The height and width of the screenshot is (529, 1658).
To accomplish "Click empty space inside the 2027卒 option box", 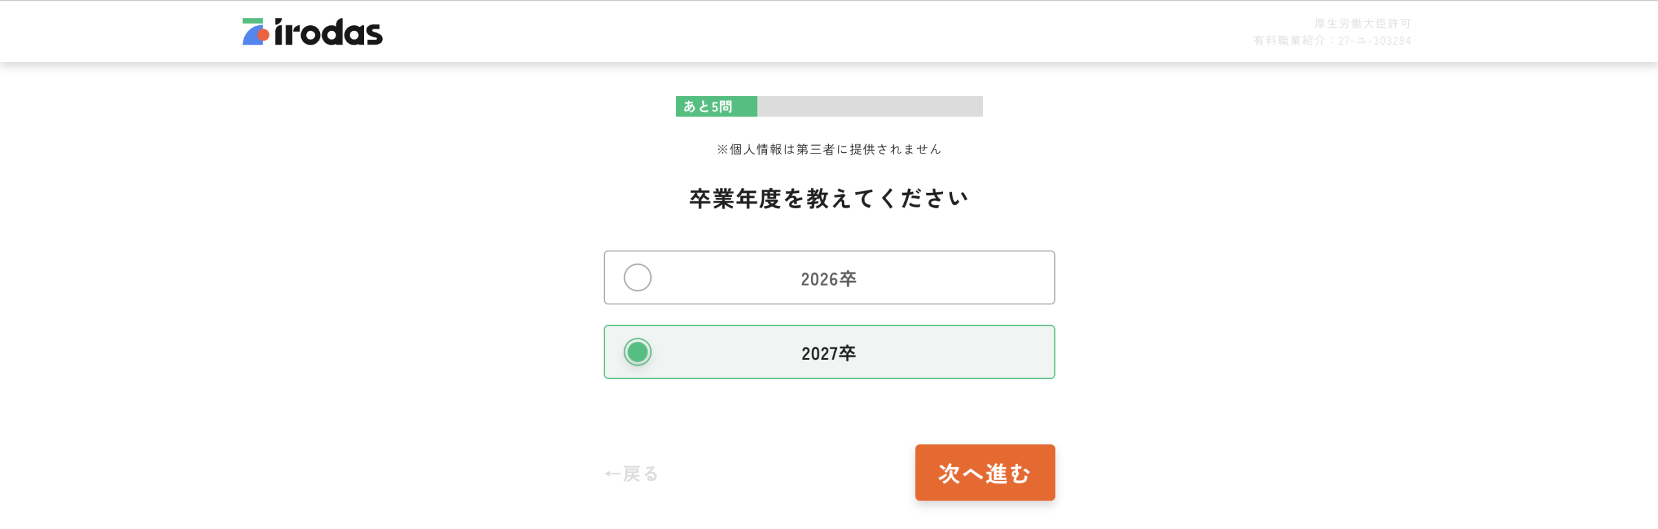I will tap(959, 352).
